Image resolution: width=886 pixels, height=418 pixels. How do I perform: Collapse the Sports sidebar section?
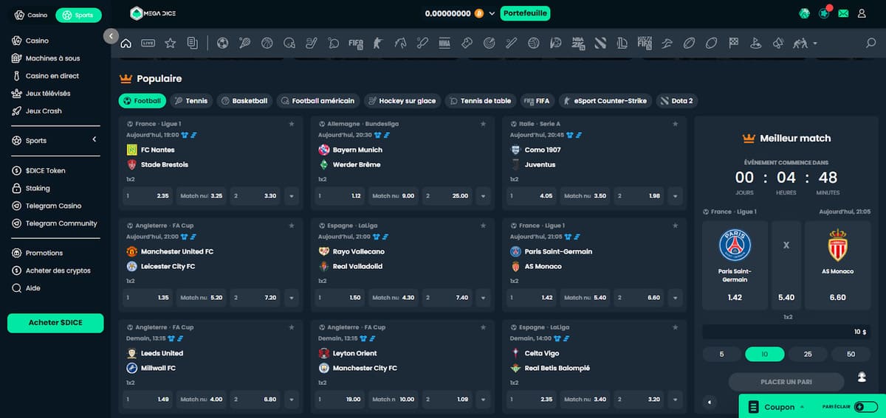click(x=95, y=140)
